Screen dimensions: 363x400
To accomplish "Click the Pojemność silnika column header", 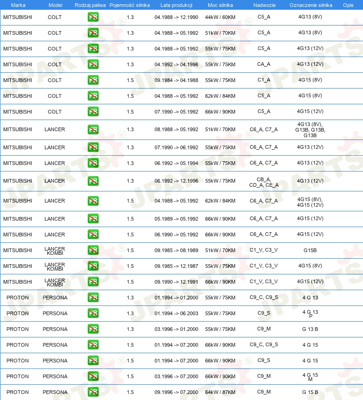I will [x=130, y=5].
